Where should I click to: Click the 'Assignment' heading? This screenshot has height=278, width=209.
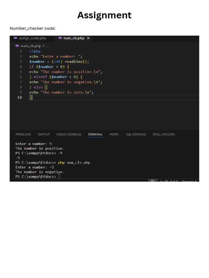(x=104, y=15)
